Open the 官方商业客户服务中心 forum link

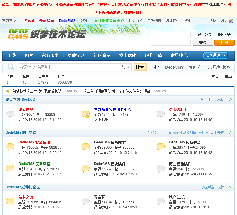[112, 109]
